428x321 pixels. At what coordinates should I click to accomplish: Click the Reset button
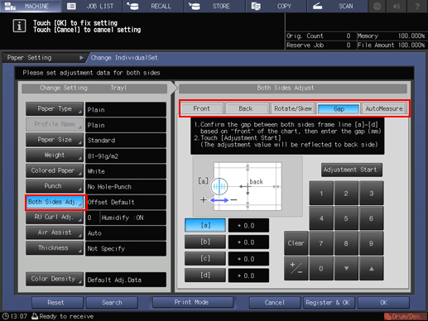57,303
